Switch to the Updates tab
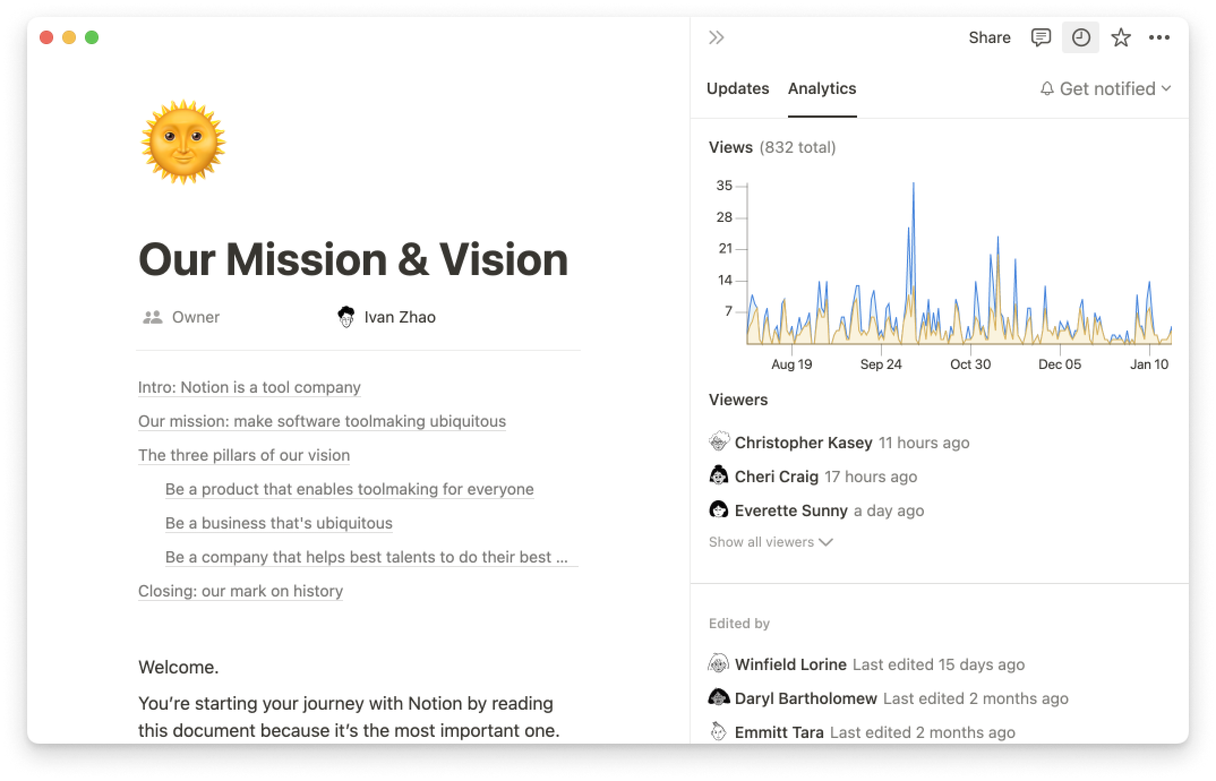1216x781 pixels. pos(737,89)
